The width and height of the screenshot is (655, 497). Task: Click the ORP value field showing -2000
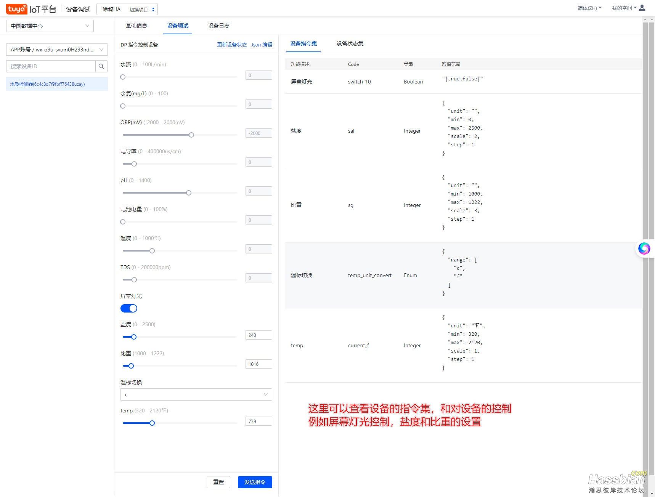click(259, 133)
